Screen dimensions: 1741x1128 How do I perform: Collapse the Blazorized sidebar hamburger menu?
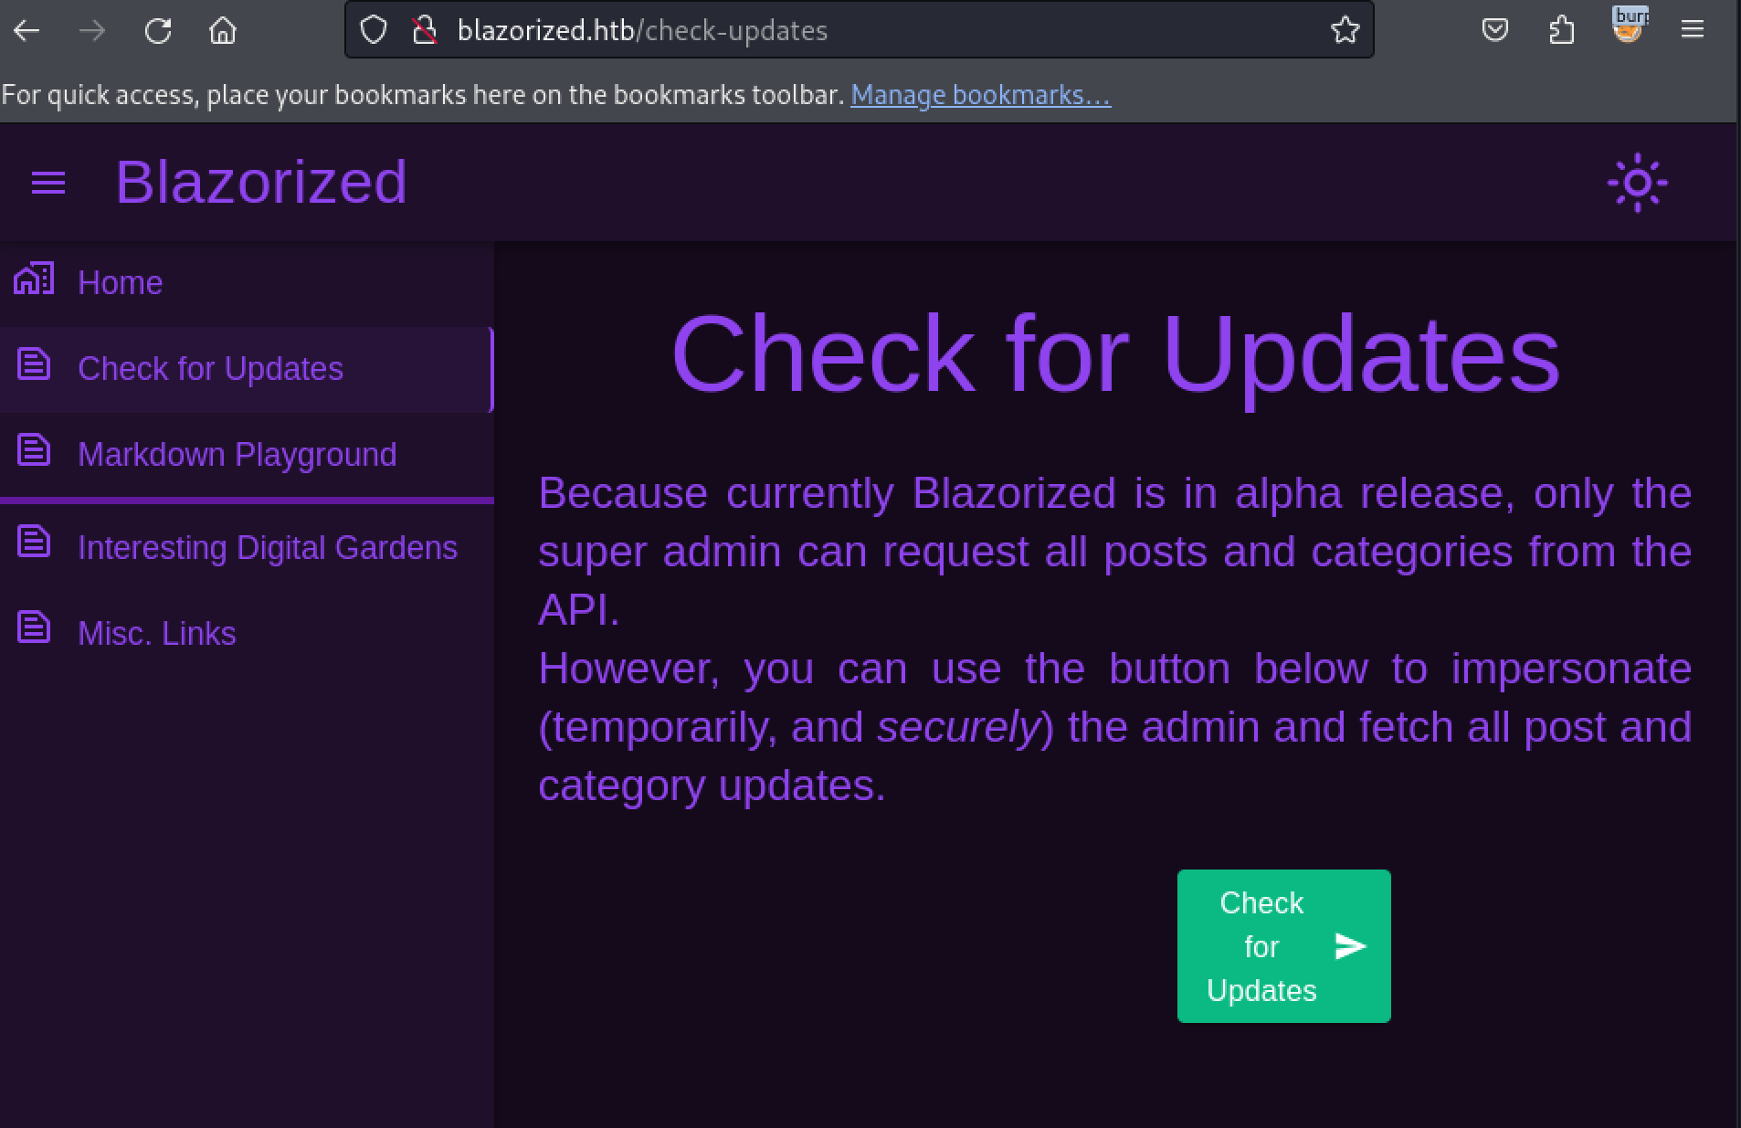[48, 183]
